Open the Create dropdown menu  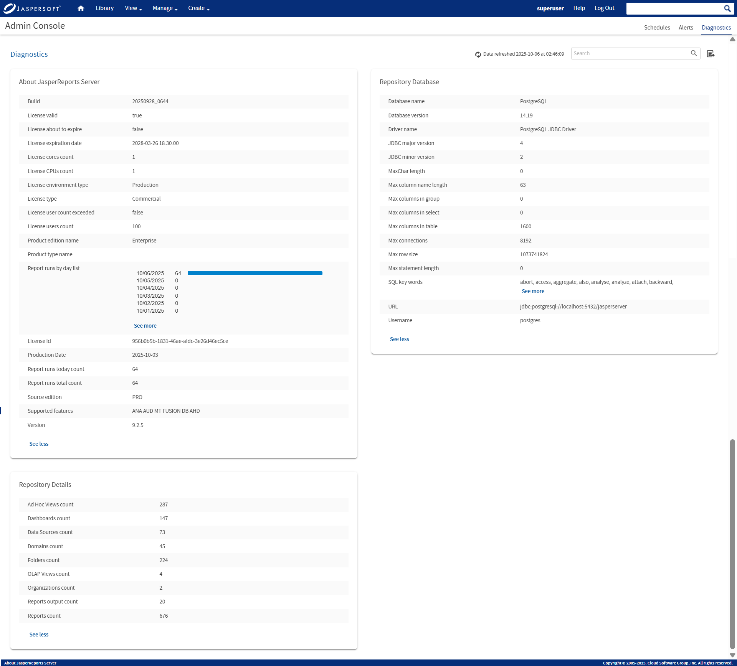click(x=199, y=8)
